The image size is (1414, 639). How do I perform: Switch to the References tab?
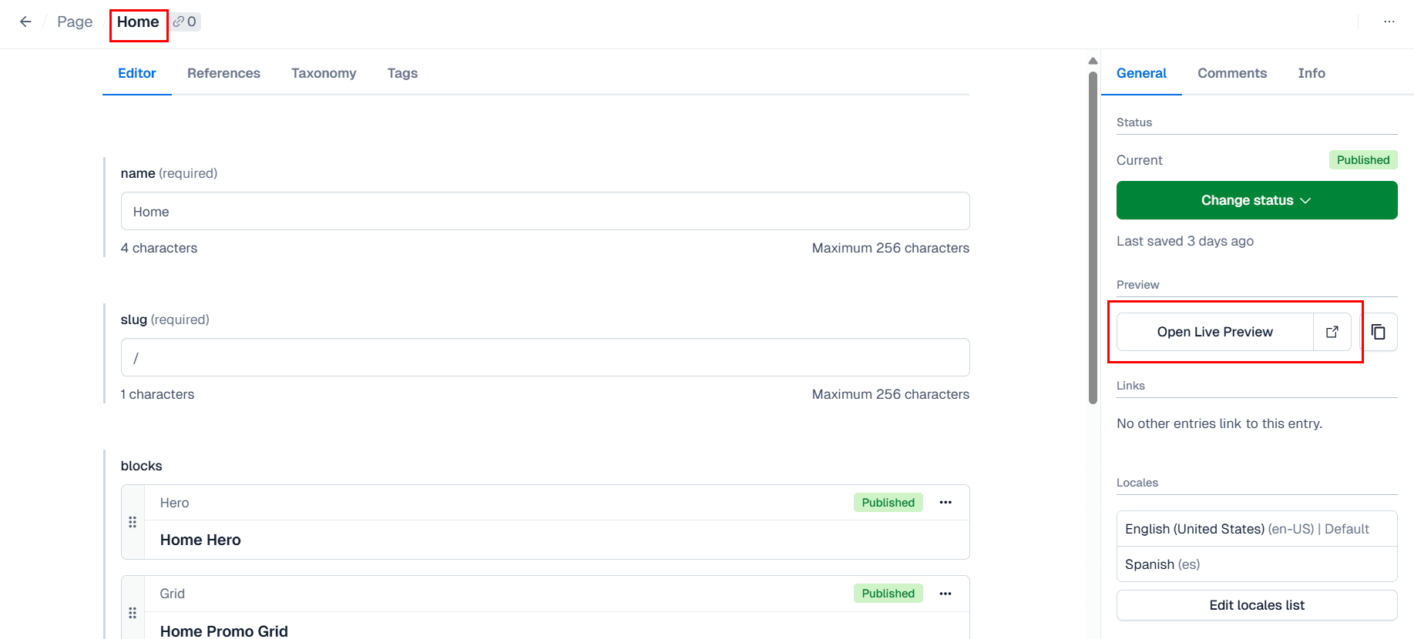(223, 73)
